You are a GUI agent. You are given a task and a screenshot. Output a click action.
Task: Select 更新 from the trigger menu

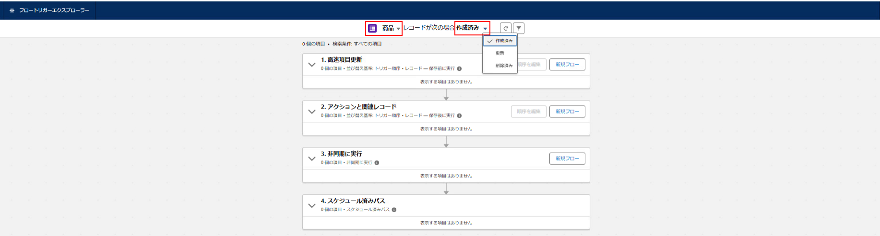499,53
